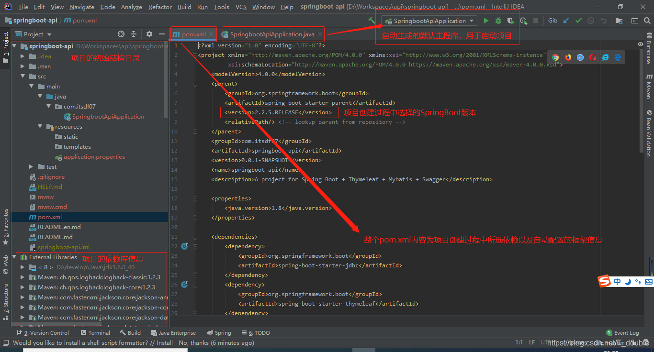Screen dimensions: 654x352
Task: Toggle the inspections eye icon in editor
Action: (x=641, y=44)
